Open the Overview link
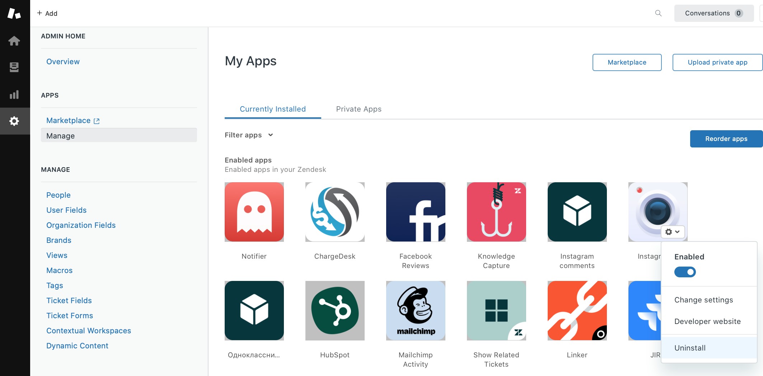Viewport: 763px width, 376px height. click(63, 62)
